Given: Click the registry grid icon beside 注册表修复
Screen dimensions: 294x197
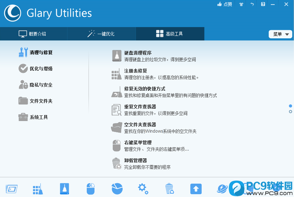Looking at the screenshot, I should point(117,74).
